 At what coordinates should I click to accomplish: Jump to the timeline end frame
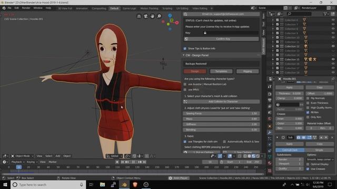coord(144,162)
